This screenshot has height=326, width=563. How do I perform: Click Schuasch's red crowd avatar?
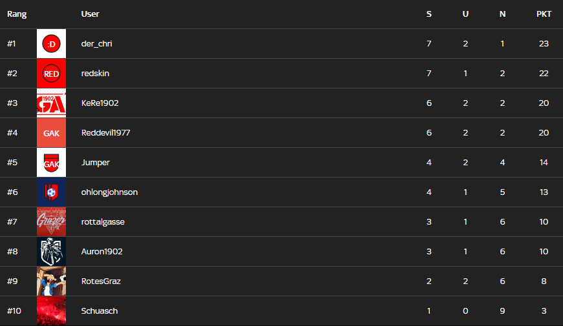click(x=51, y=311)
